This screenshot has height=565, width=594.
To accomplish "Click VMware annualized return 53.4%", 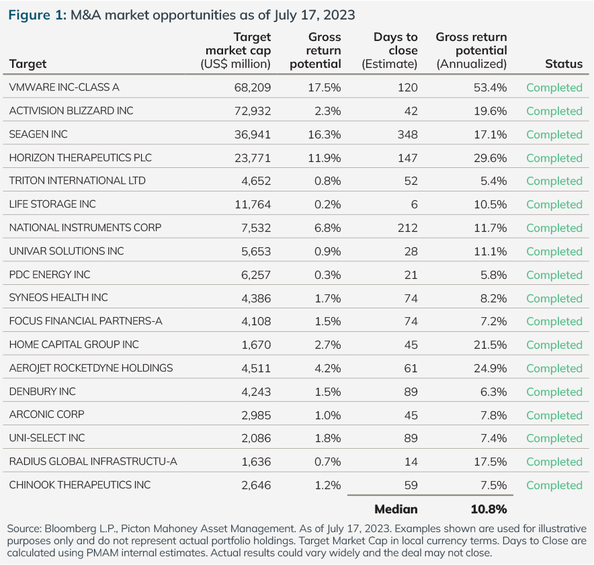I will click(x=491, y=87).
